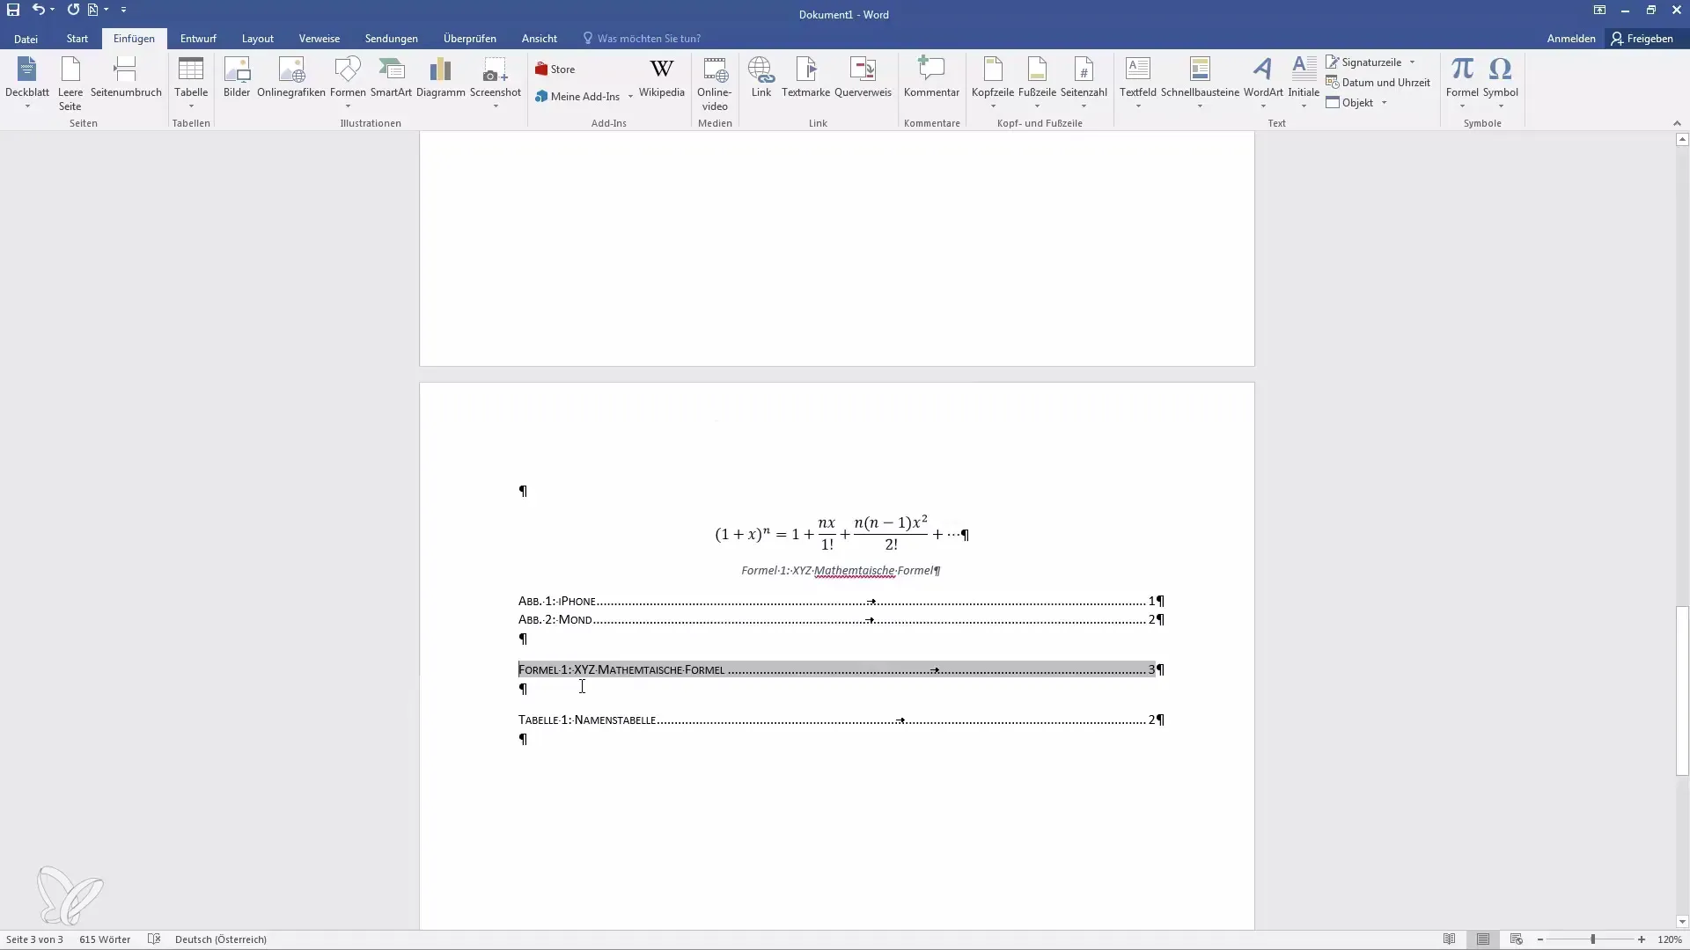Insert a Querverweis cross-reference

pos(863,77)
